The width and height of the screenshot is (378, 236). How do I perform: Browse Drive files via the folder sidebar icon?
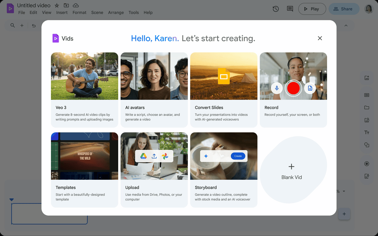click(367, 107)
